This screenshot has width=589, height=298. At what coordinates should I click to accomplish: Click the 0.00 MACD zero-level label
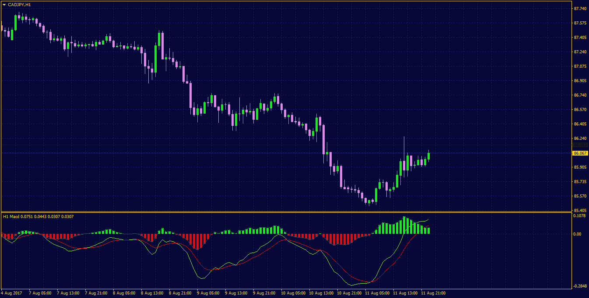[x=577, y=234]
